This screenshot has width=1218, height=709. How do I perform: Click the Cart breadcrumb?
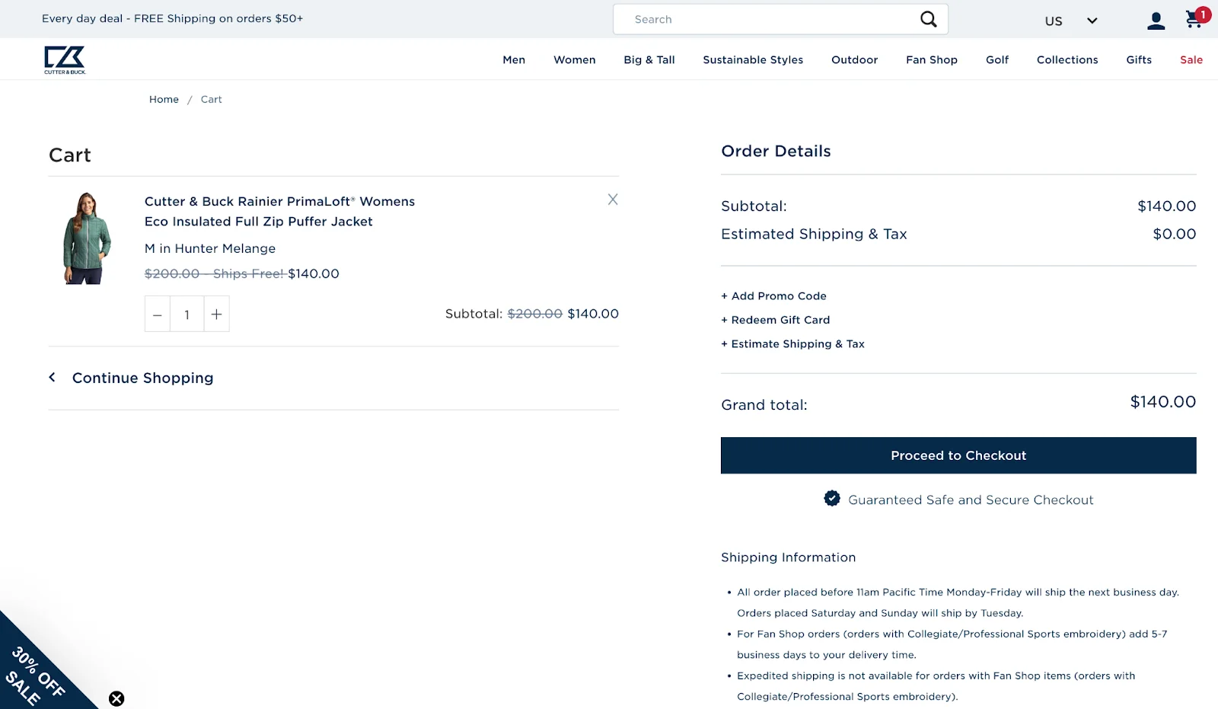[212, 99]
